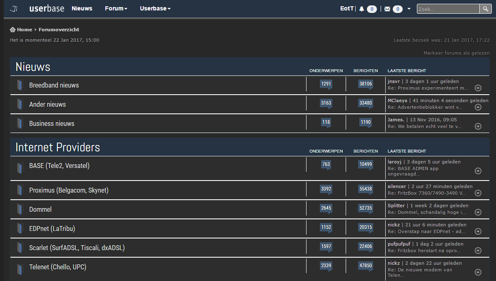Expand the Userbase dropdown menu
The image size is (496, 281).
click(155, 9)
